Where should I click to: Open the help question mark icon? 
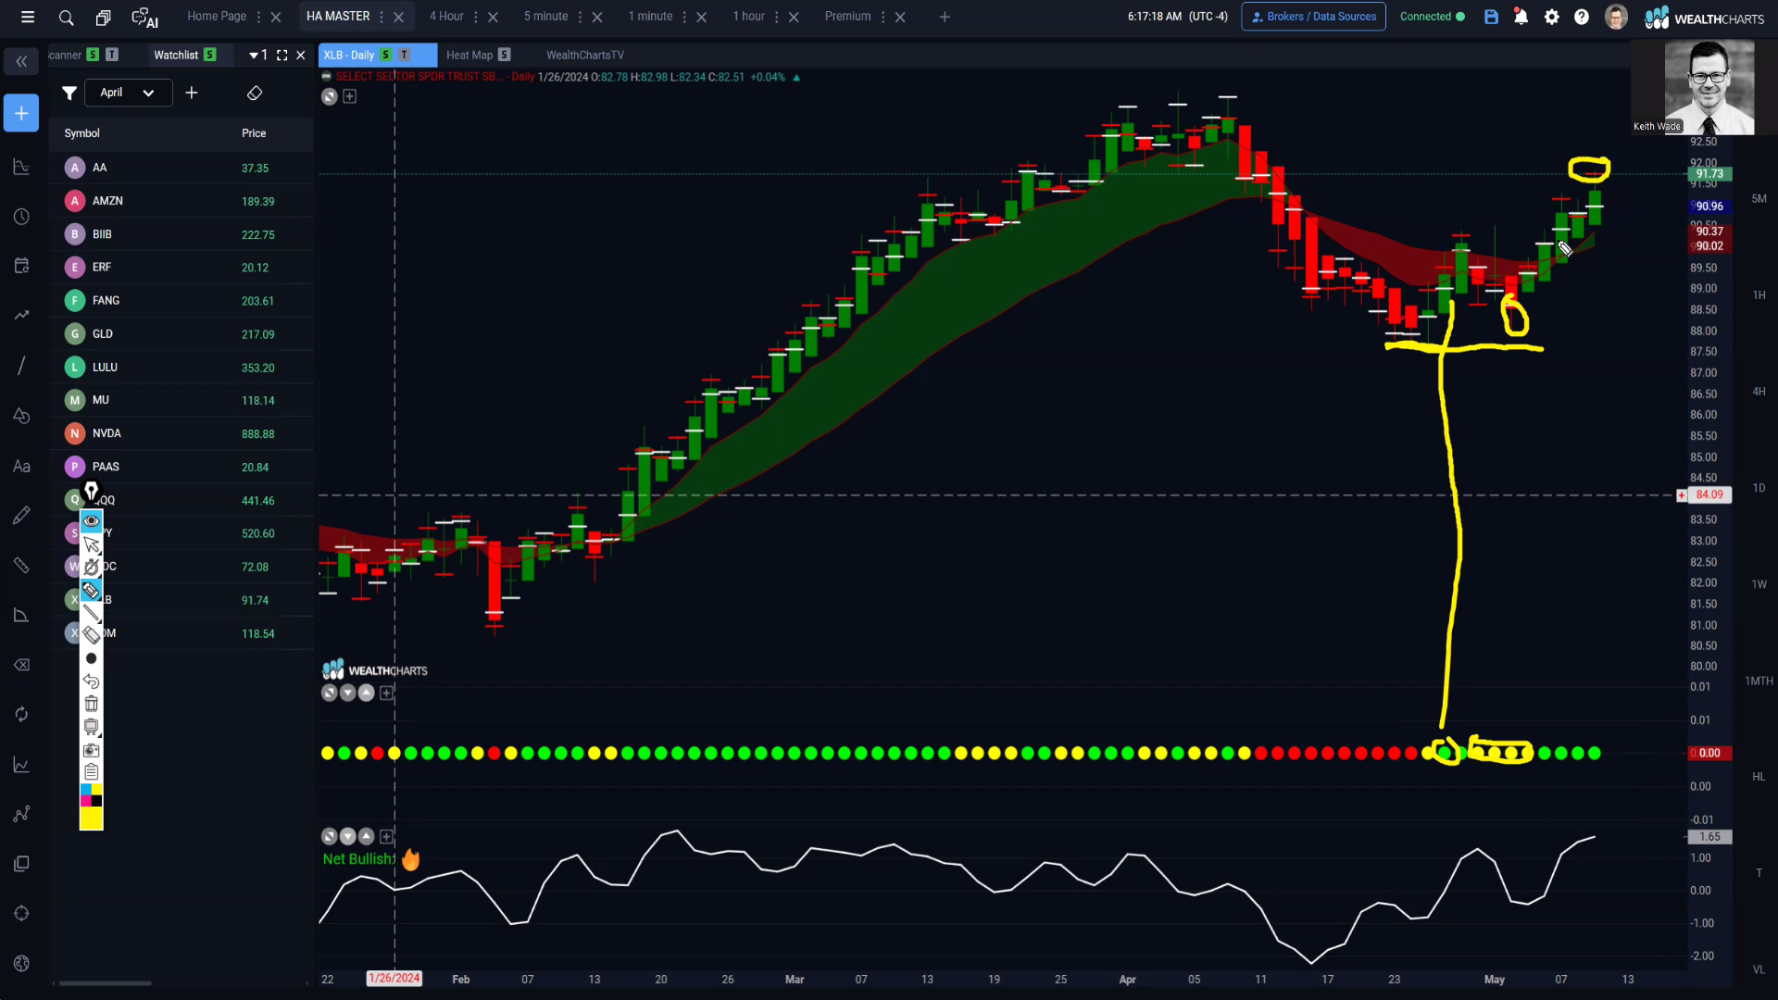click(x=1582, y=17)
